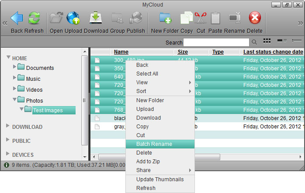Switch to thumbnail grid view
305x193 pixels.
click(x=267, y=41)
